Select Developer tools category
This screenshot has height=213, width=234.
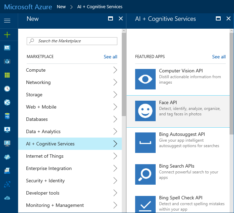point(70,193)
